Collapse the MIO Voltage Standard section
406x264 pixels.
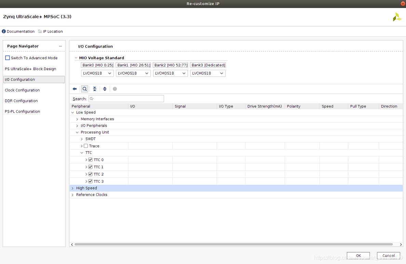point(76,58)
